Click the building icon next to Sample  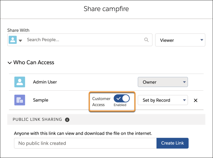pyautogui.click(x=20, y=100)
